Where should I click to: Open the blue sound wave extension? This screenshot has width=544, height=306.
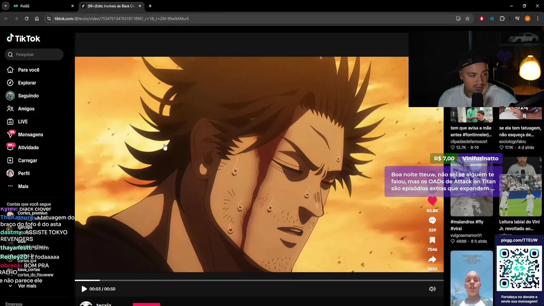click(x=492, y=19)
